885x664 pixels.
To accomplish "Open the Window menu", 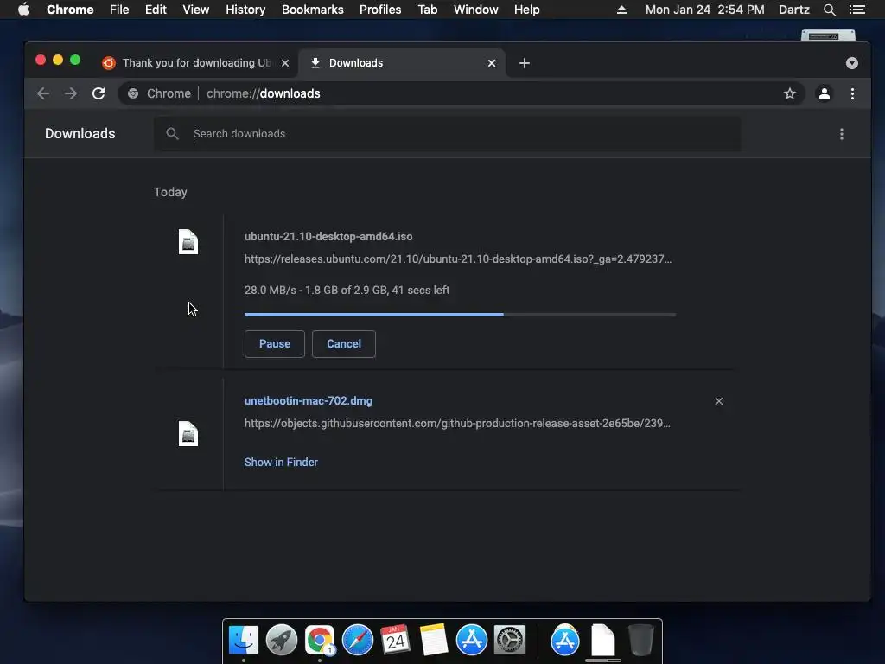I will (x=476, y=10).
